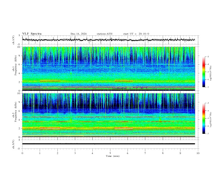
Task: Click the "VLF Spectra" title text
Action: (32, 34)
